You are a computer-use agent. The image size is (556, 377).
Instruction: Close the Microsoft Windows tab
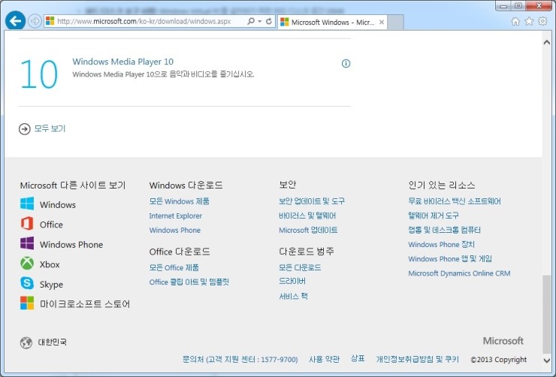(x=382, y=23)
